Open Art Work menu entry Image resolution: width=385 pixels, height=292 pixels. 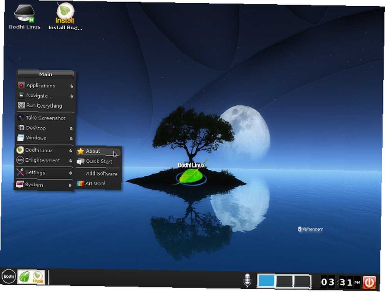pyautogui.click(x=98, y=184)
